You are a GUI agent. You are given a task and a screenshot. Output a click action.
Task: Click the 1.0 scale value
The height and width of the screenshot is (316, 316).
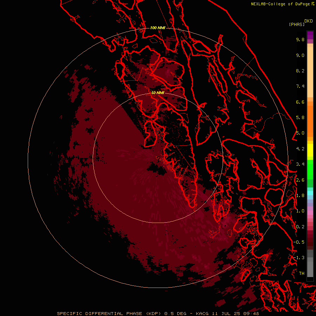point(300,211)
